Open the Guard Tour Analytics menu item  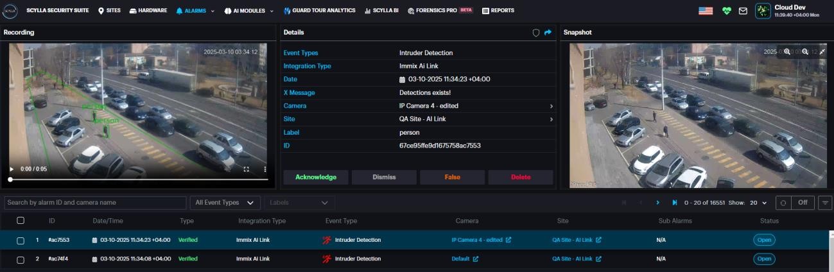[319, 11]
